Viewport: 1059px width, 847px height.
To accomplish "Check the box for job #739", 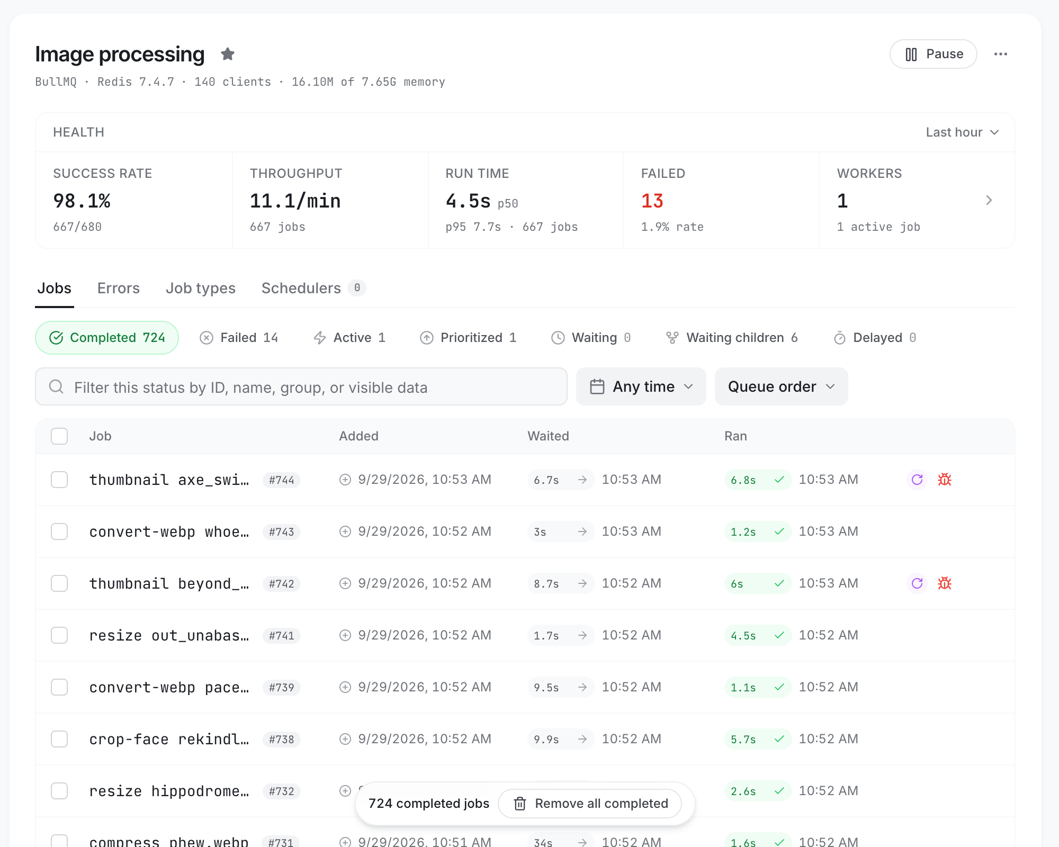I will click(x=59, y=687).
